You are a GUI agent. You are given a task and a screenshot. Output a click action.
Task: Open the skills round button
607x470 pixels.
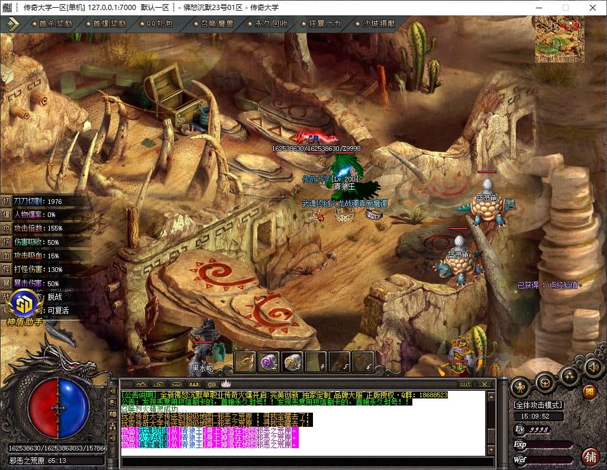pyautogui.click(x=570, y=375)
